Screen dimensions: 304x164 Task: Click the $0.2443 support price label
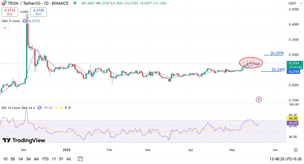tap(278, 69)
